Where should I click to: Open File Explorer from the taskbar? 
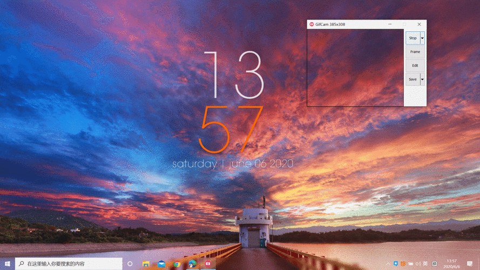tap(146, 264)
